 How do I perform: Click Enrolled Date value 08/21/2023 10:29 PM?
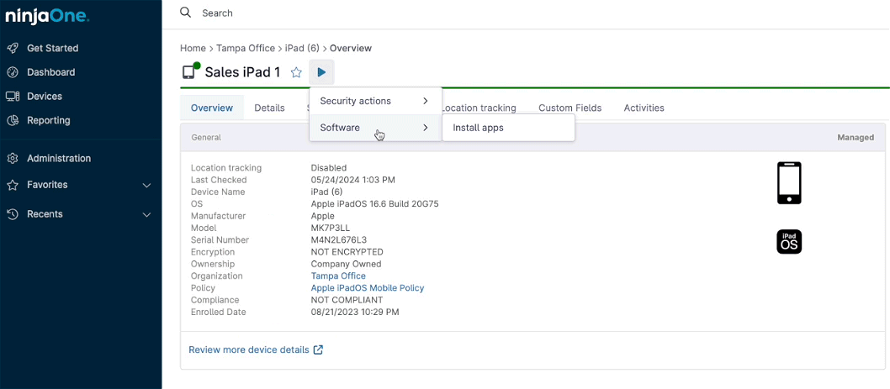(355, 312)
